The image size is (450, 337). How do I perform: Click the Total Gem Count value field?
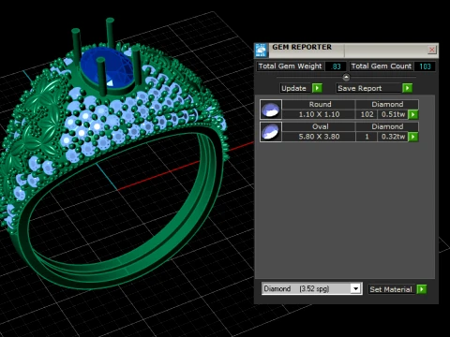pyautogui.click(x=425, y=66)
